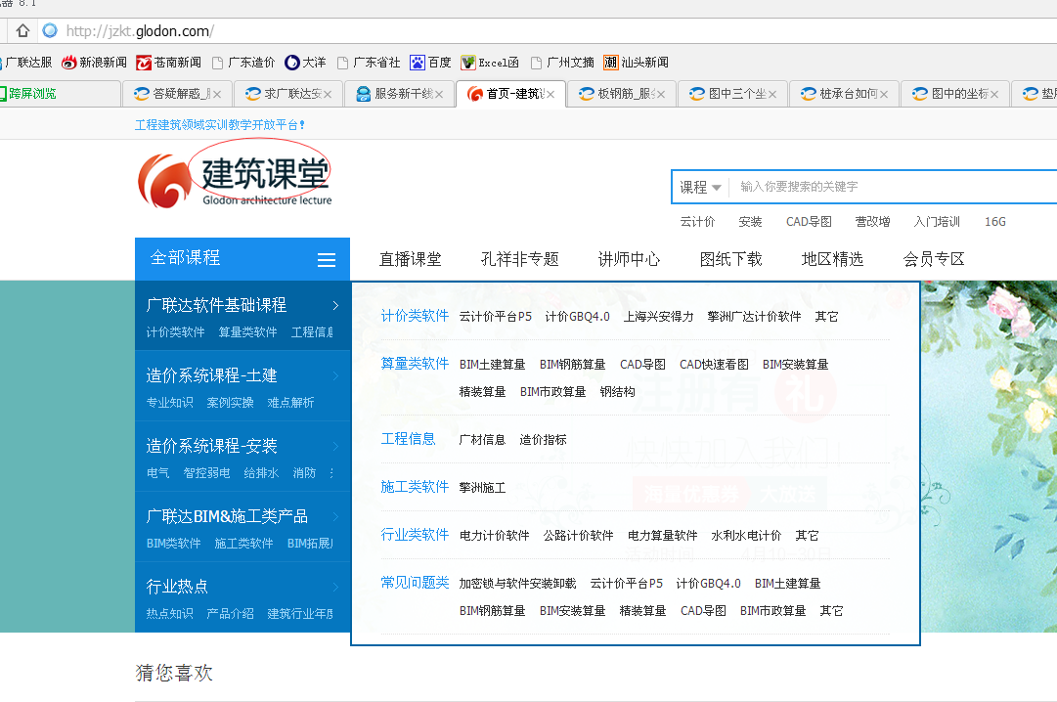Expand the 造价系统课程-安装 category arrow
The width and height of the screenshot is (1057, 702).
click(335, 446)
